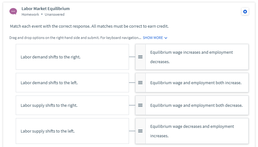Grab drag handle for 'wage and employment both increase'

pyautogui.click(x=140, y=83)
